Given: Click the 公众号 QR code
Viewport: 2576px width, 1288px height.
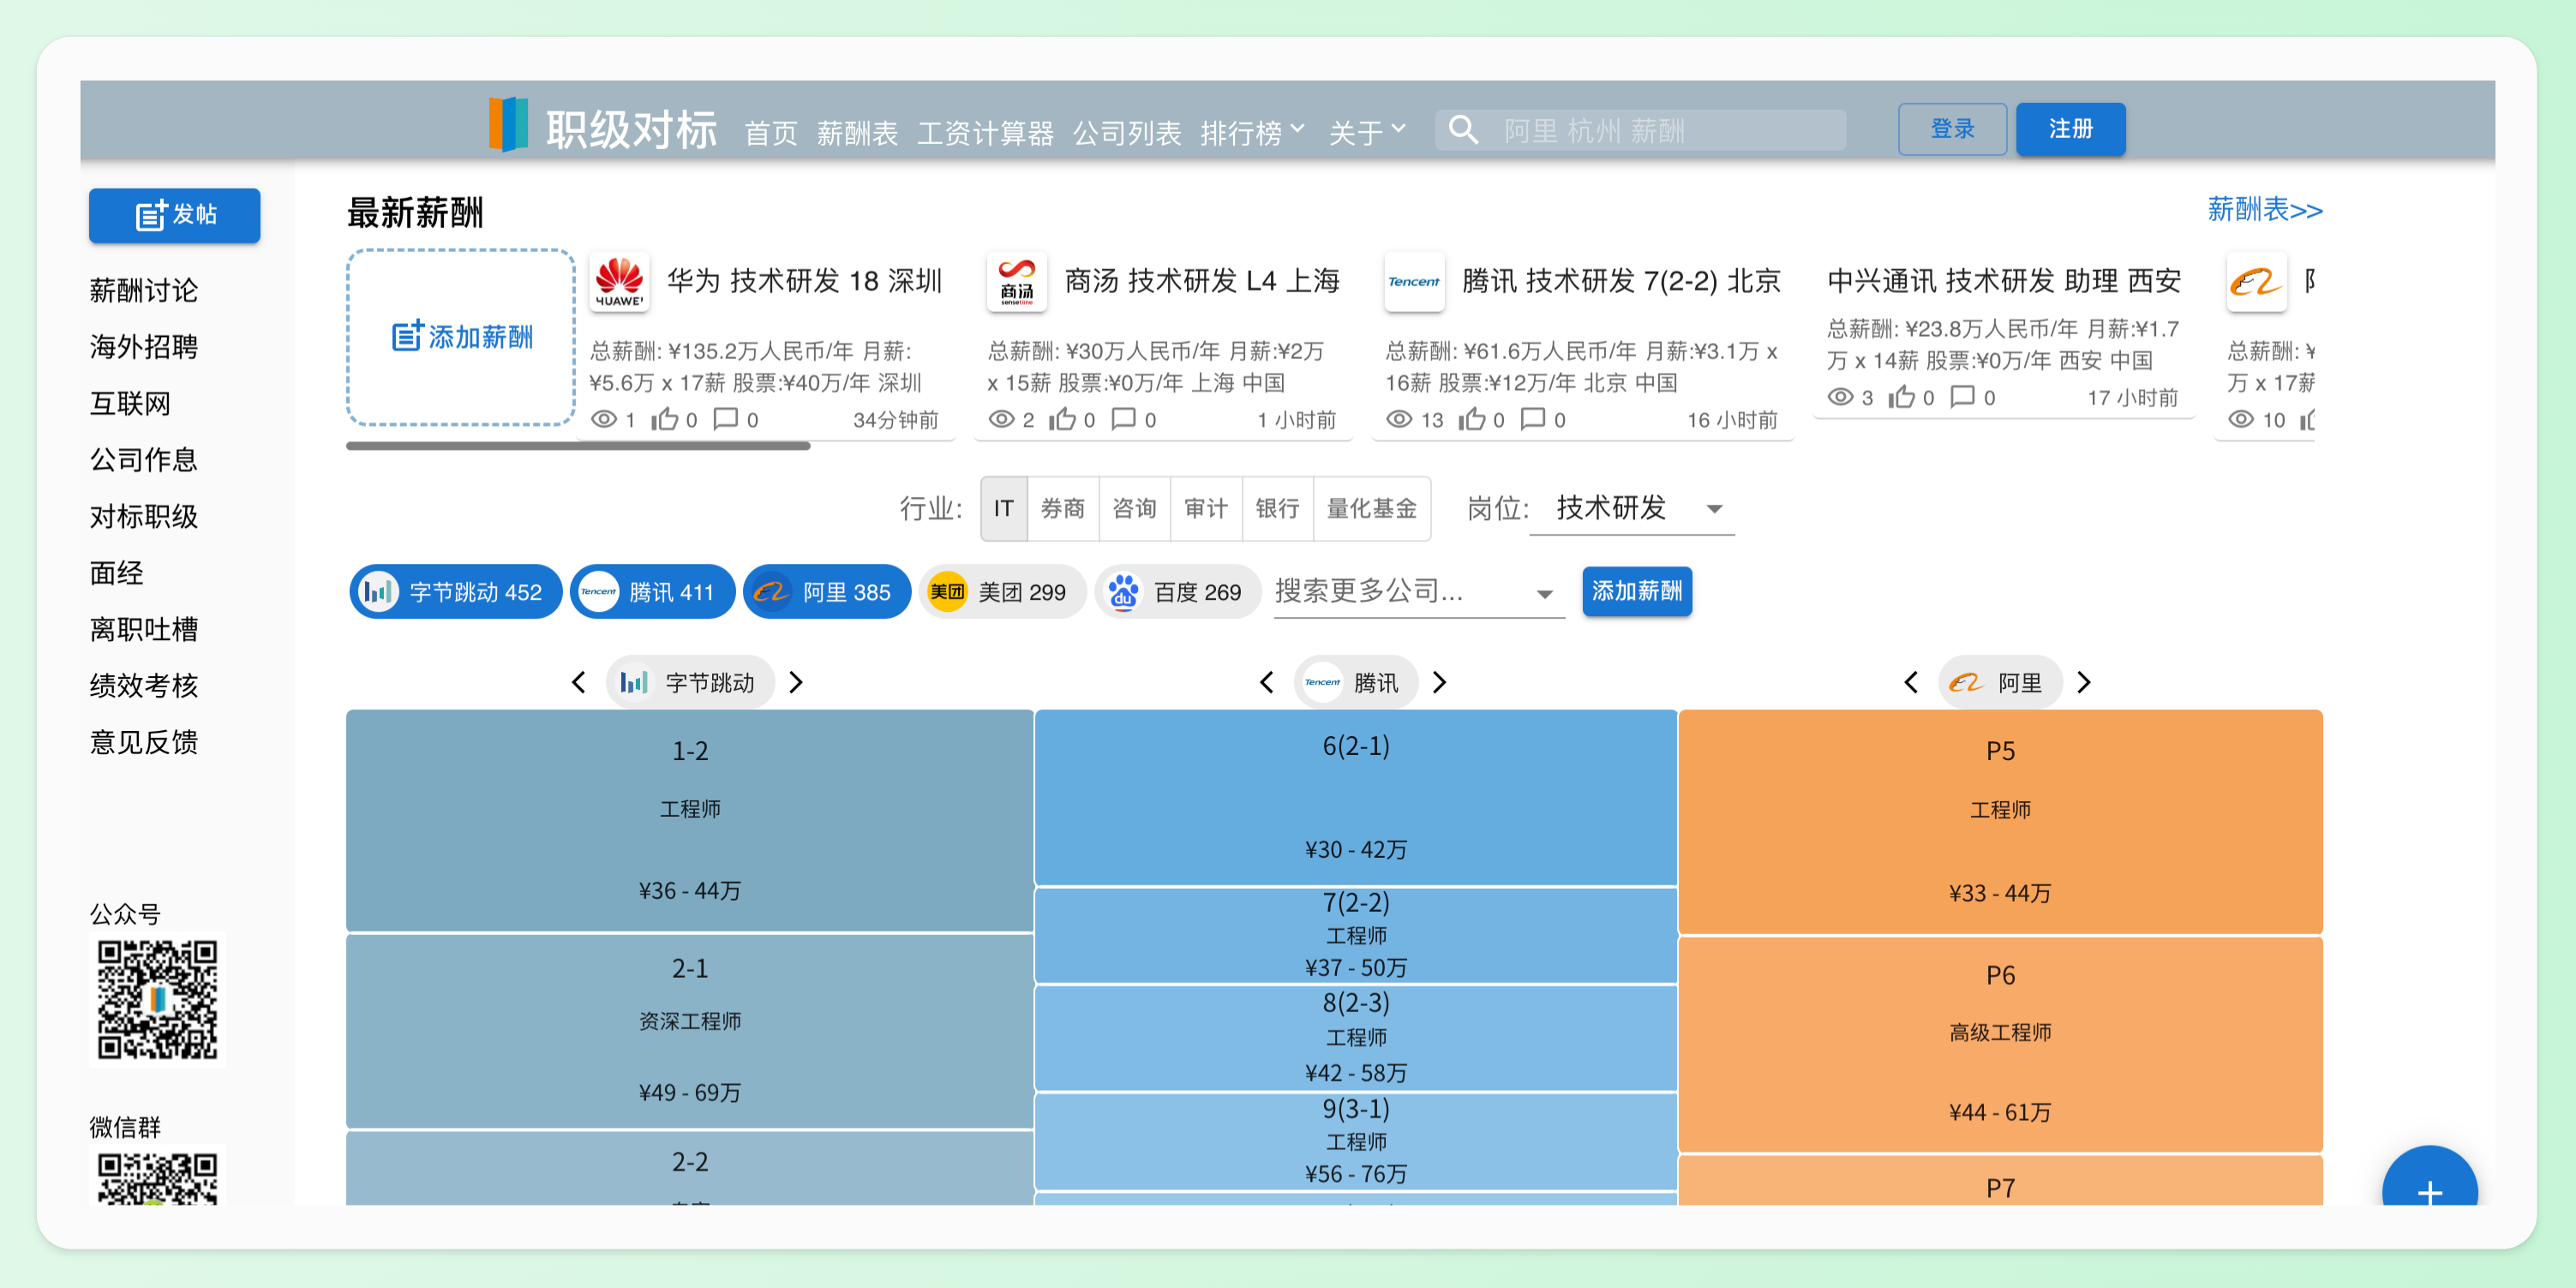Looking at the screenshot, I should point(157,999).
